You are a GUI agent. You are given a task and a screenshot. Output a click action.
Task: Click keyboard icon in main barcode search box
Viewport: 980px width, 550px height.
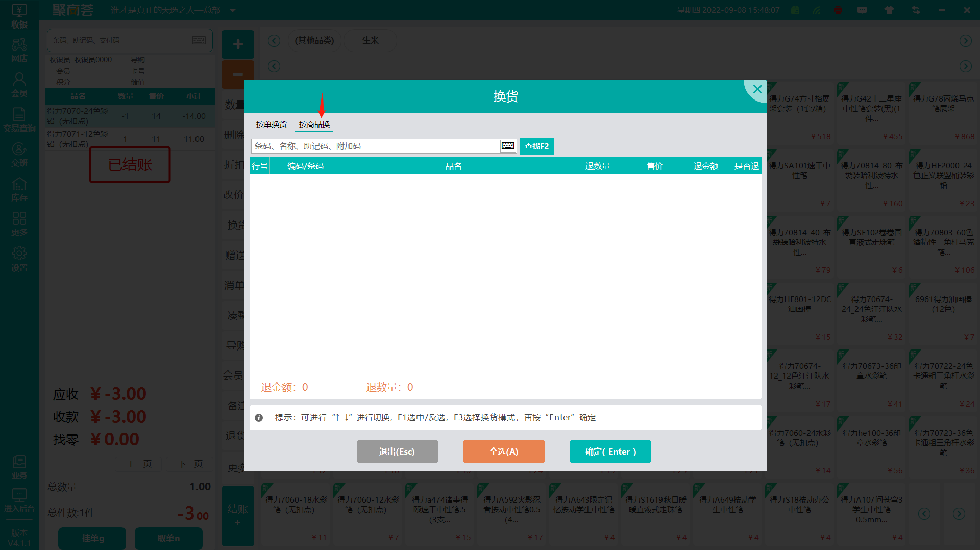tap(199, 40)
